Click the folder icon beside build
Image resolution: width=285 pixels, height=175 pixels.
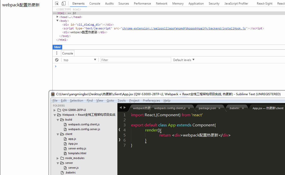[x=62, y=120]
